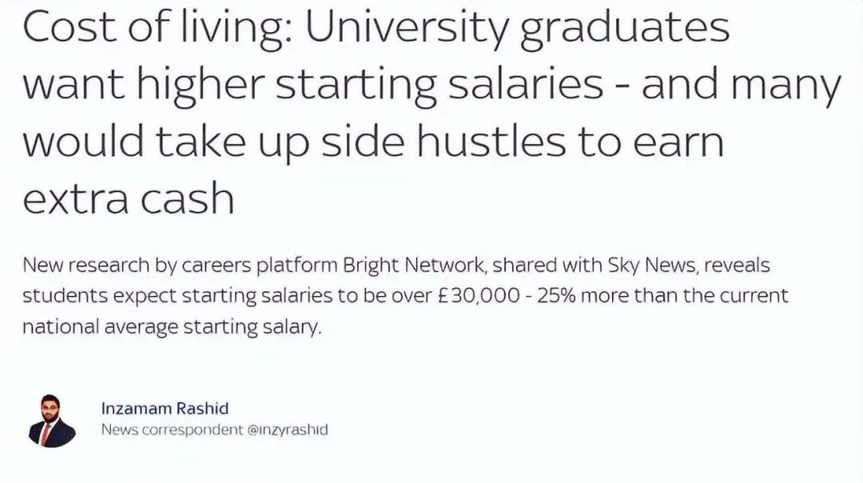Click "side hustles" in the headline
The image size is (863, 483).
(x=443, y=141)
